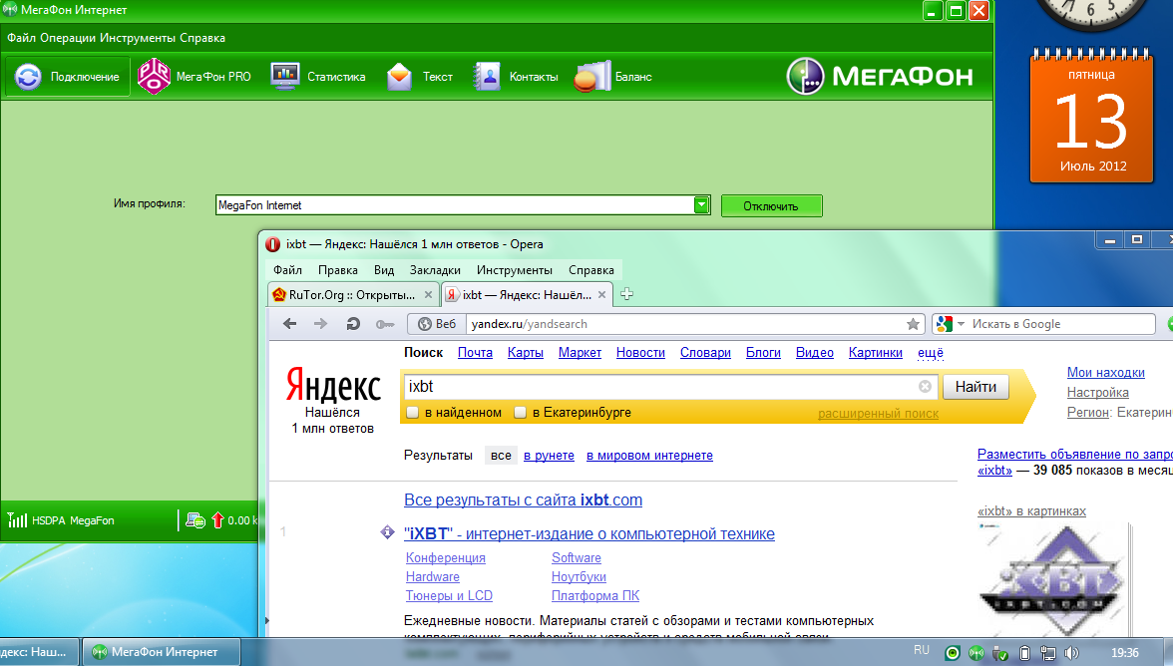Open the Маркет link on Yandex

(x=580, y=352)
